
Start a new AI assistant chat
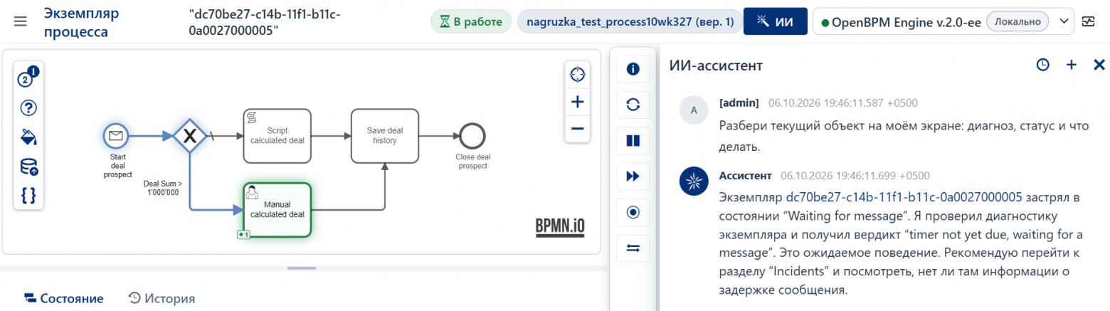(x=1071, y=65)
